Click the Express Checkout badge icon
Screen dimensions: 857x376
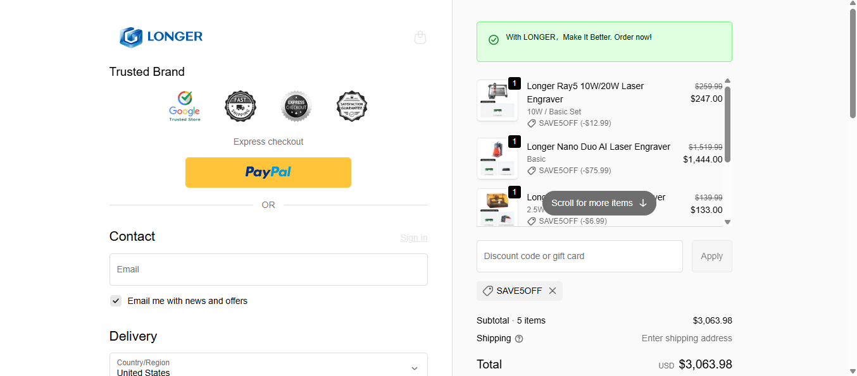pos(296,106)
